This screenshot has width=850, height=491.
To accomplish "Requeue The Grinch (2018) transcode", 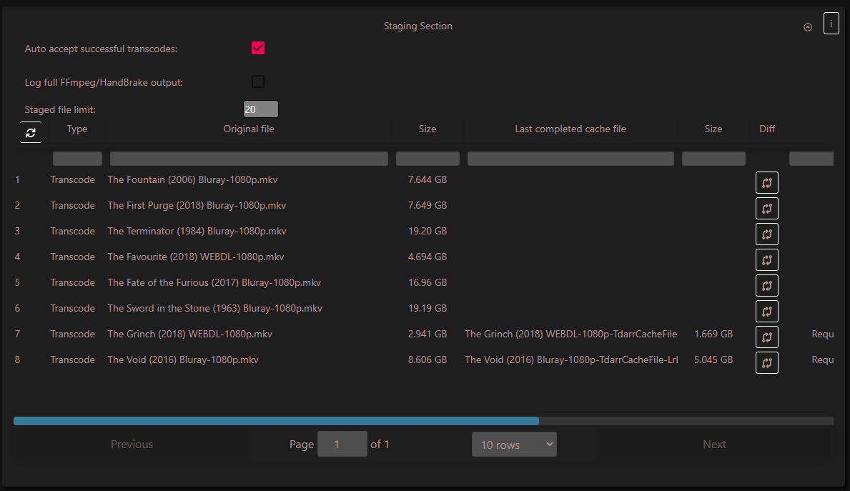I will click(x=766, y=337).
